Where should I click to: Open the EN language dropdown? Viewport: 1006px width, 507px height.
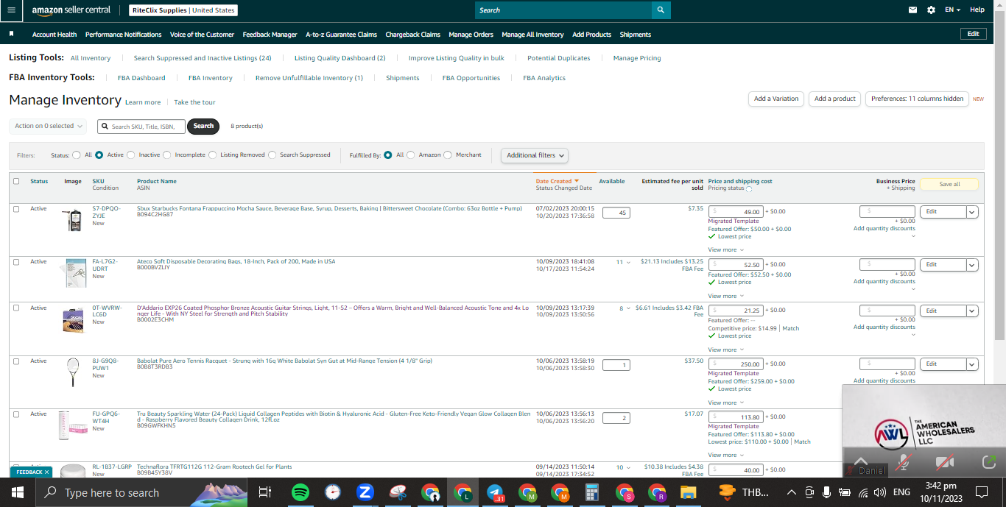click(953, 10)
